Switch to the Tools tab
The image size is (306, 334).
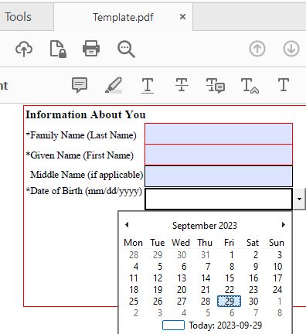coord(18,17)
